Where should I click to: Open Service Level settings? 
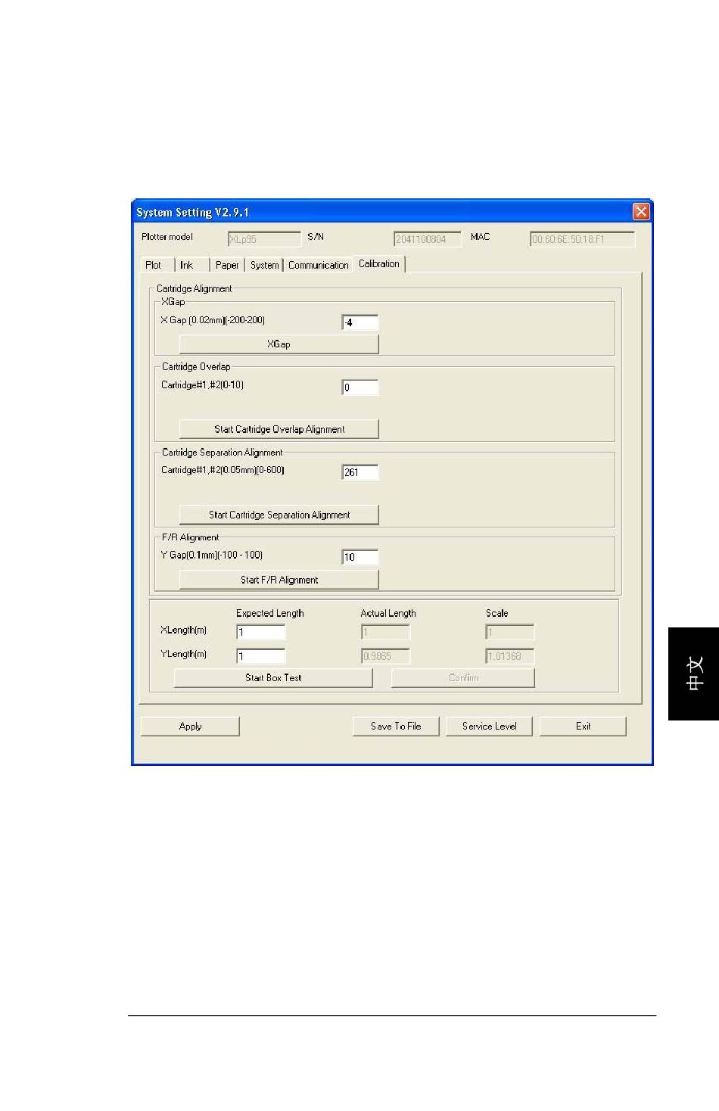pyautogui.click(x=489, y=726)
